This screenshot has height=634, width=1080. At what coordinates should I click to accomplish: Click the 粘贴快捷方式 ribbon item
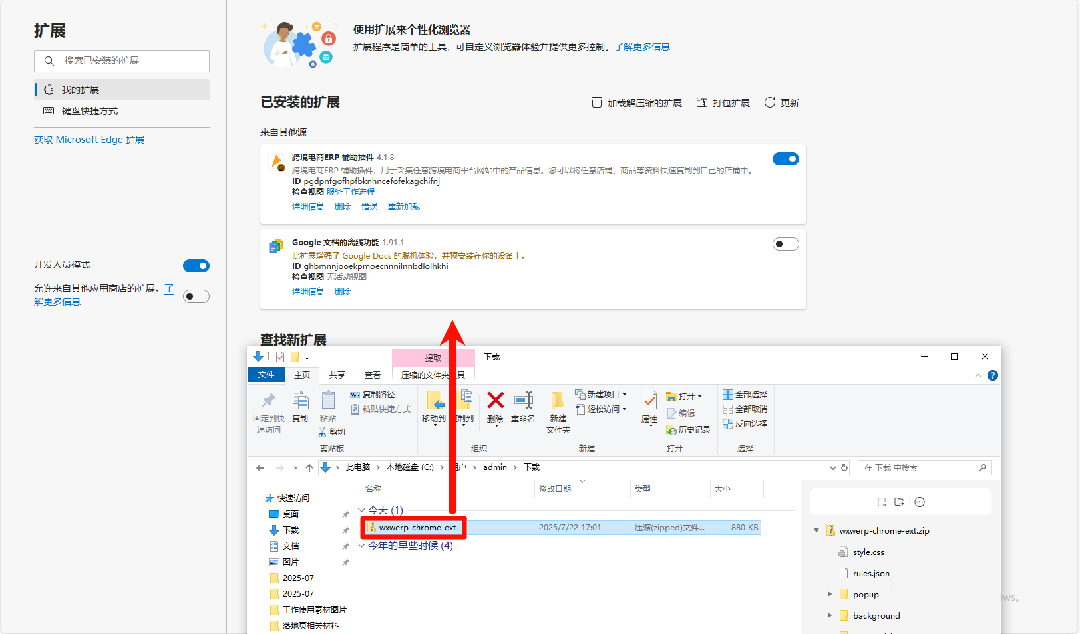coord(381,409)
